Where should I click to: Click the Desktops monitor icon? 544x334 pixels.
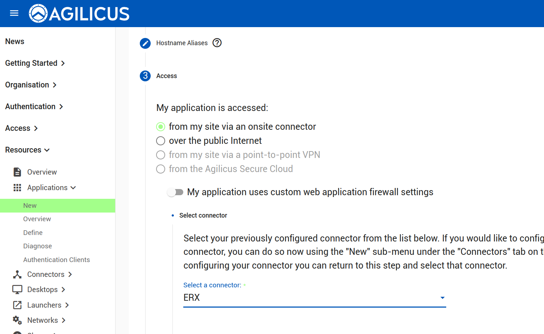tap(17, 290)
